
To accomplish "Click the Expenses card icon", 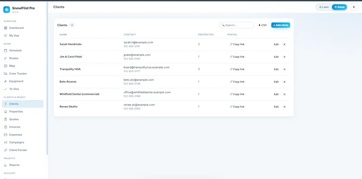I will [x=5, y=135].
